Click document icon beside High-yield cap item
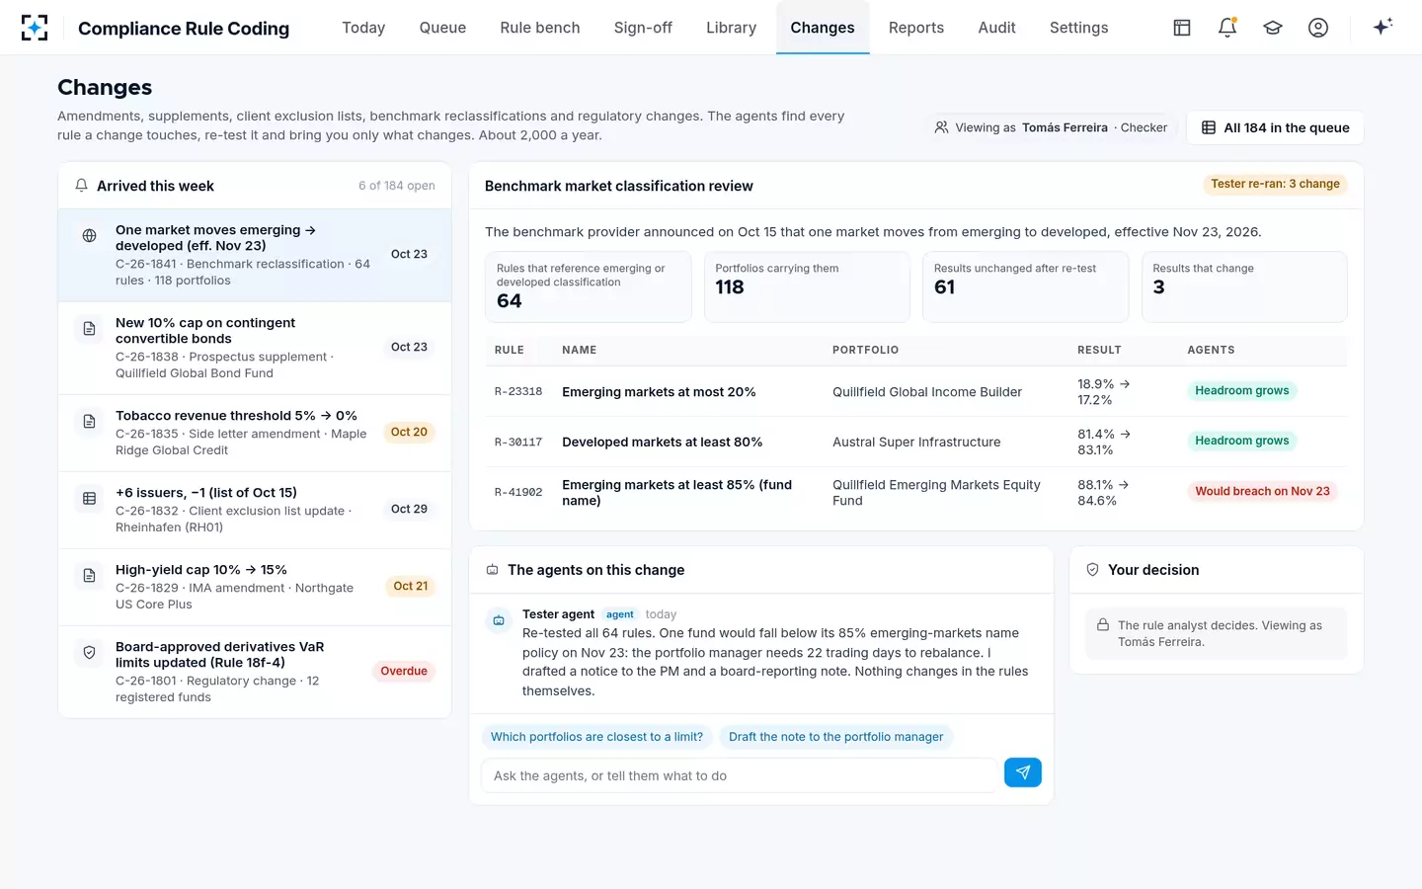Image resolution: width=1422 pixels, height=889 pixels. [89, 576]
